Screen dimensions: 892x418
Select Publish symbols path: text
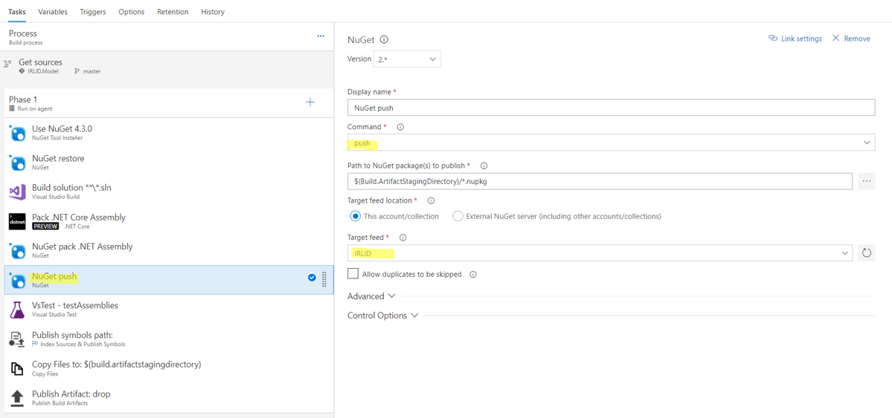click(x=72, y=335)
